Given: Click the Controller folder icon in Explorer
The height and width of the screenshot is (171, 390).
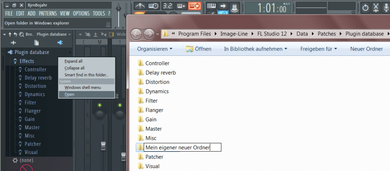Looking at the screenshot, I should [141, 63].
